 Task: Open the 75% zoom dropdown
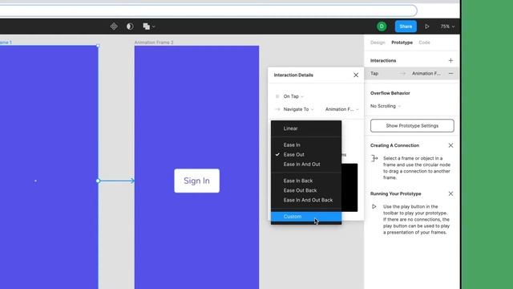tap(447, 26)
